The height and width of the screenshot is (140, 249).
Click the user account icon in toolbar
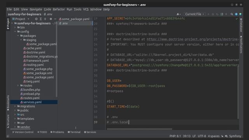click(179, 14)
